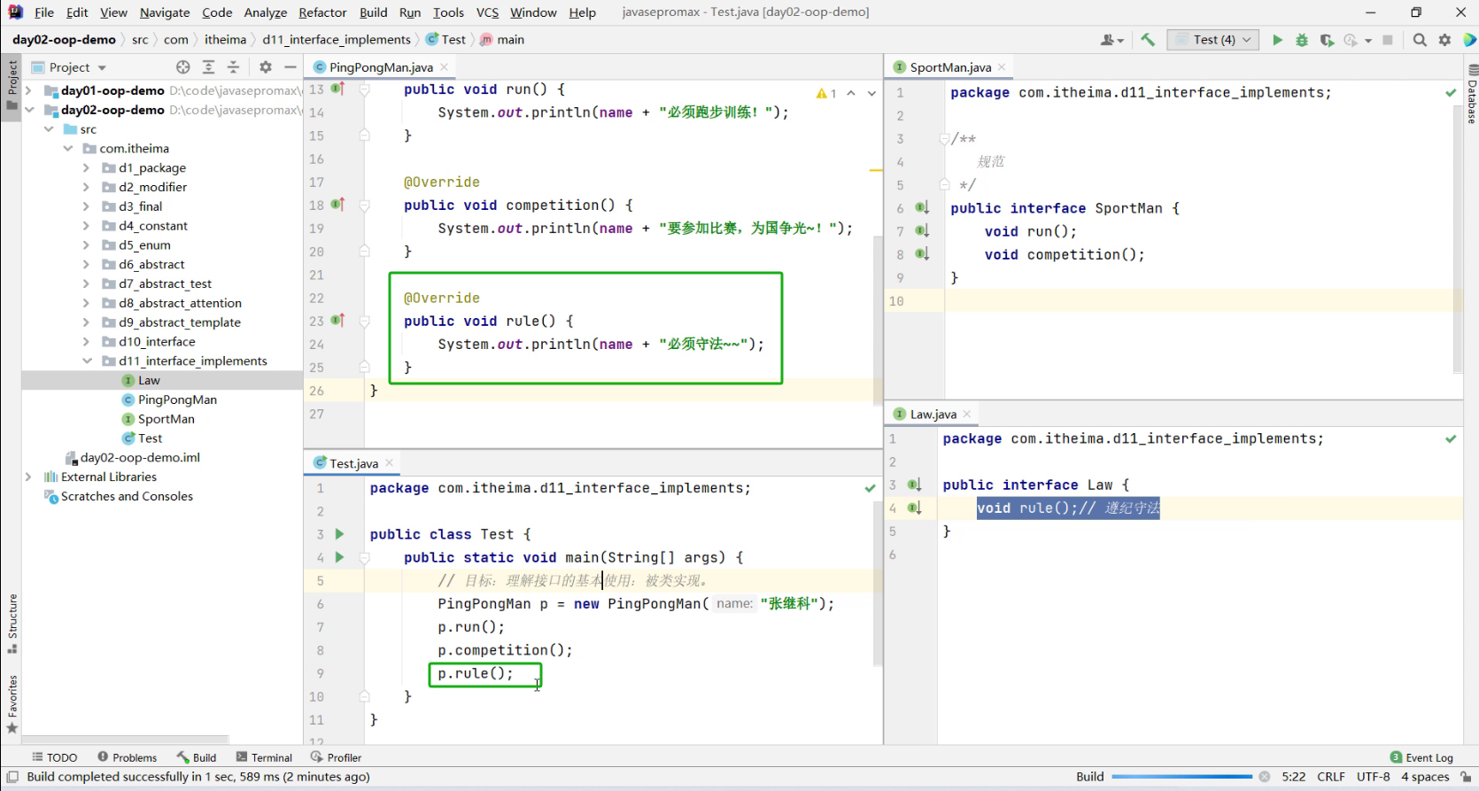Viewport: 1479px width, 791px height.
Task: Click the Debug bug icon
Action: click(x=1302, y=40)
